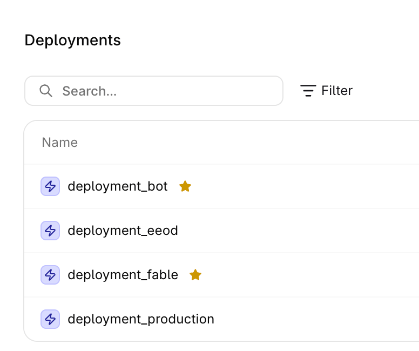
Task: Open the deployment_eeod deployment
Action: pyautogui.click(x=123, y=231)
